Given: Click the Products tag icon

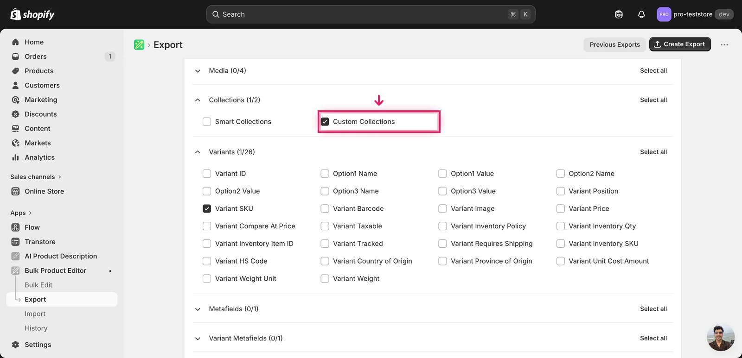Looking at the screenshot, I should (x=15, y=71).
